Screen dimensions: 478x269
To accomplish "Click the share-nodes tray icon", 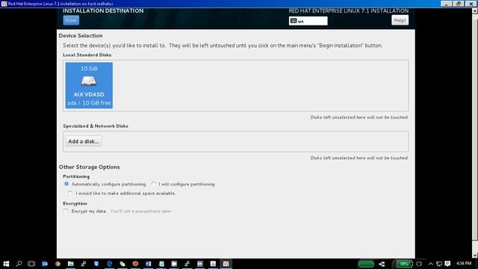I will (382, 264).
